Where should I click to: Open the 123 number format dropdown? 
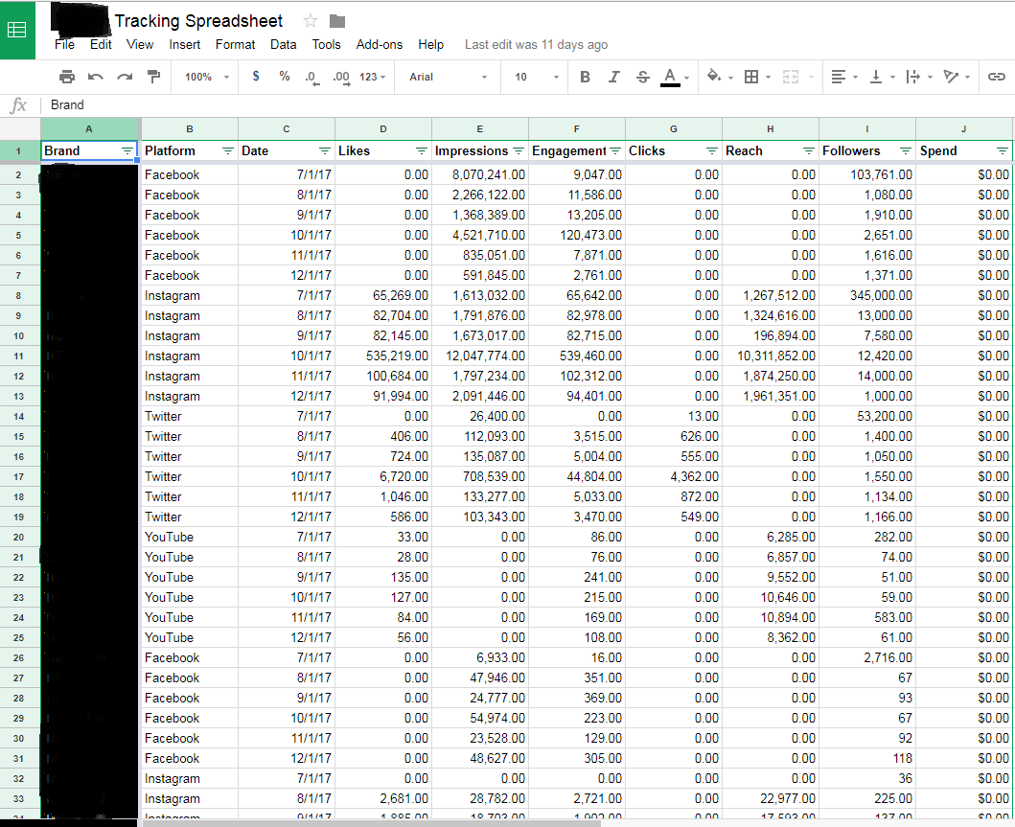(x=372, y=77)
